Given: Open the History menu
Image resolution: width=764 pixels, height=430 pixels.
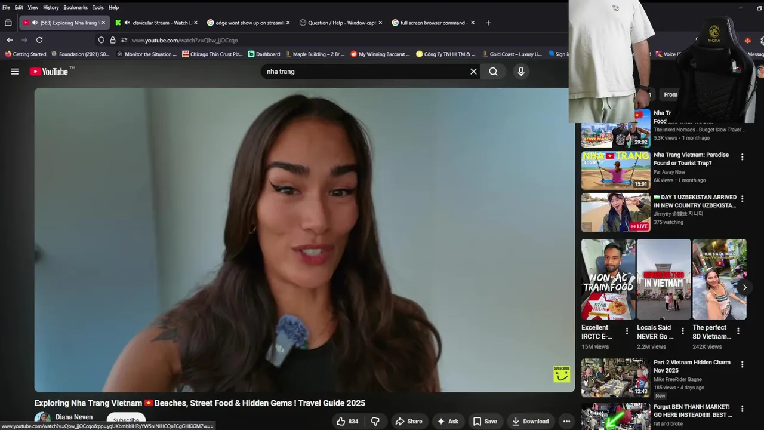Looking at the screenshot, I should (x=51, y=7).
